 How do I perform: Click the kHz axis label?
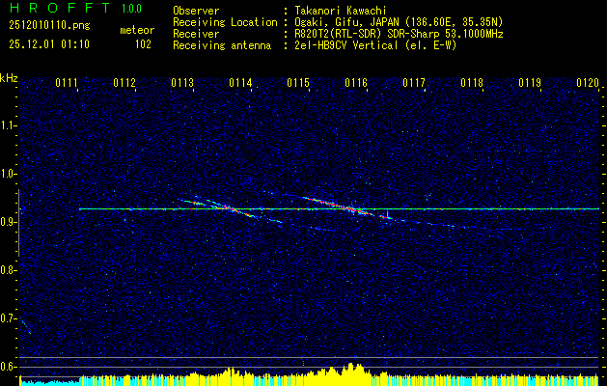tap(9, 78)
